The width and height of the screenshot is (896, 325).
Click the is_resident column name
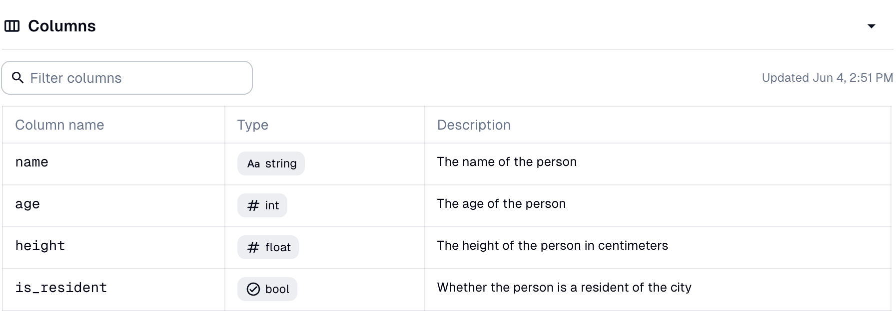61,288
